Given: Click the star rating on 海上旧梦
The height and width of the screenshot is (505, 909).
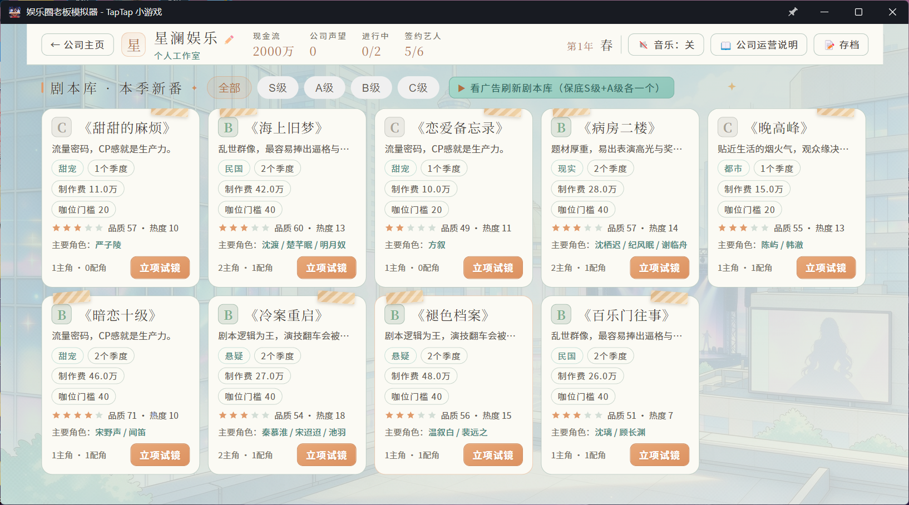Looking at the screenshot, I should tap(244, 228).
